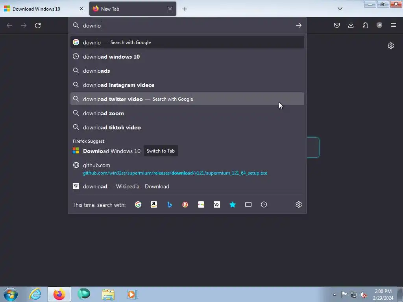Go forward one page

tap(24, 26)
